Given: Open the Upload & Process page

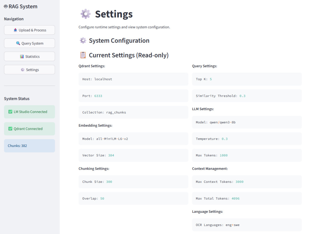Looking at the screenshot, I should (x=29, y=30).
